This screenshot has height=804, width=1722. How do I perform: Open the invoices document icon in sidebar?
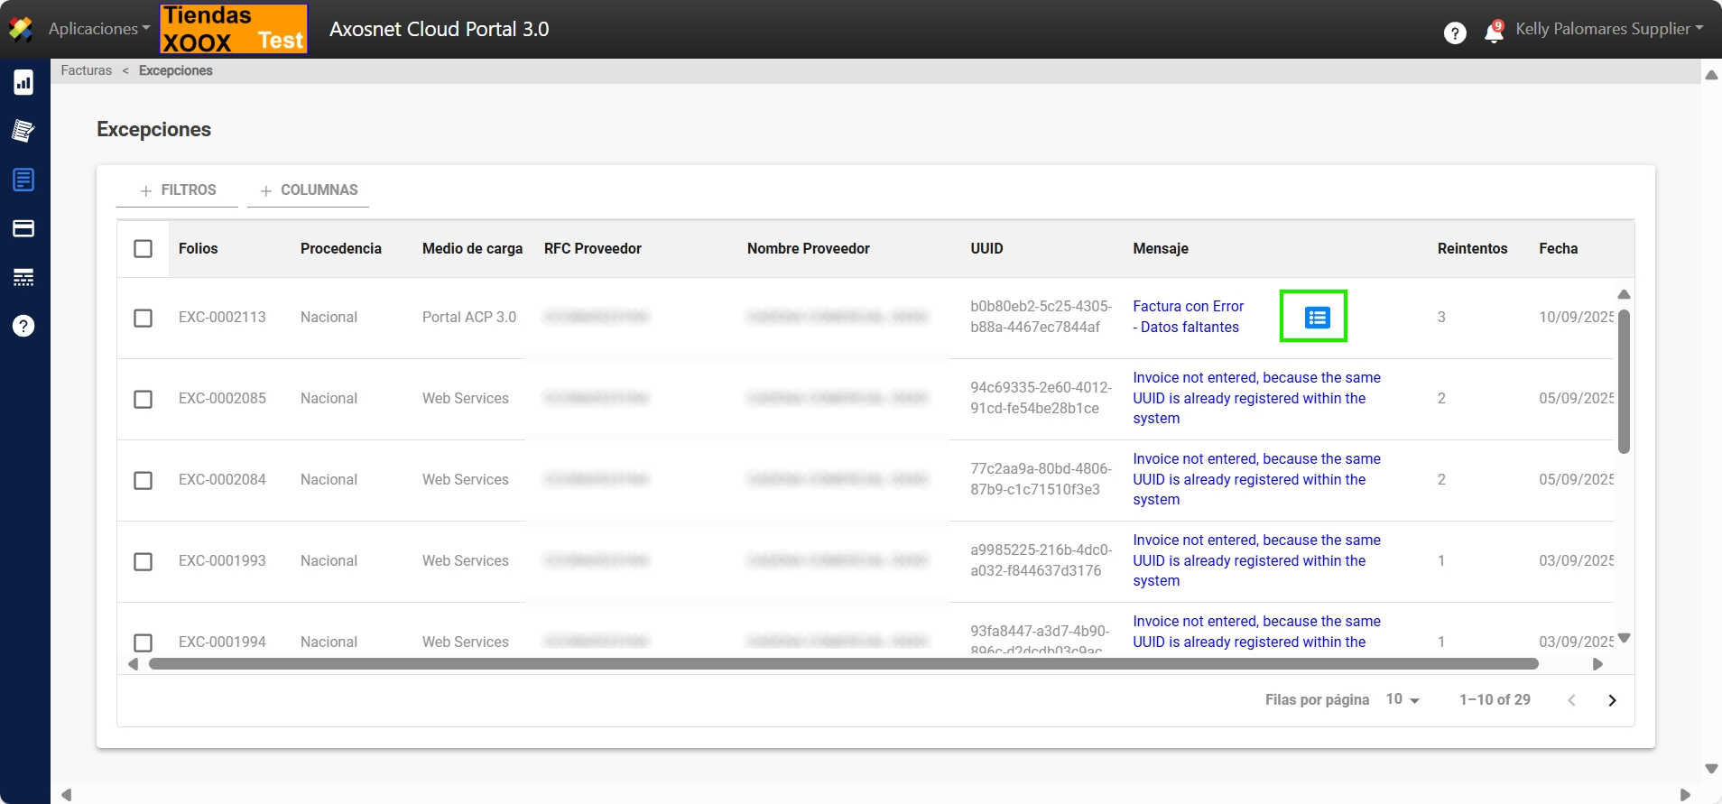[23, 180]
